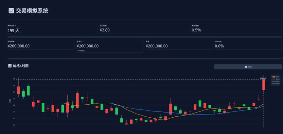Click the purple line legend icon
Screen dimensions: 283x134
pos(274,83)
